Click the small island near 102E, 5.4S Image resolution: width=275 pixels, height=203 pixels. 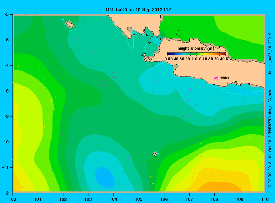pos(70,24)
